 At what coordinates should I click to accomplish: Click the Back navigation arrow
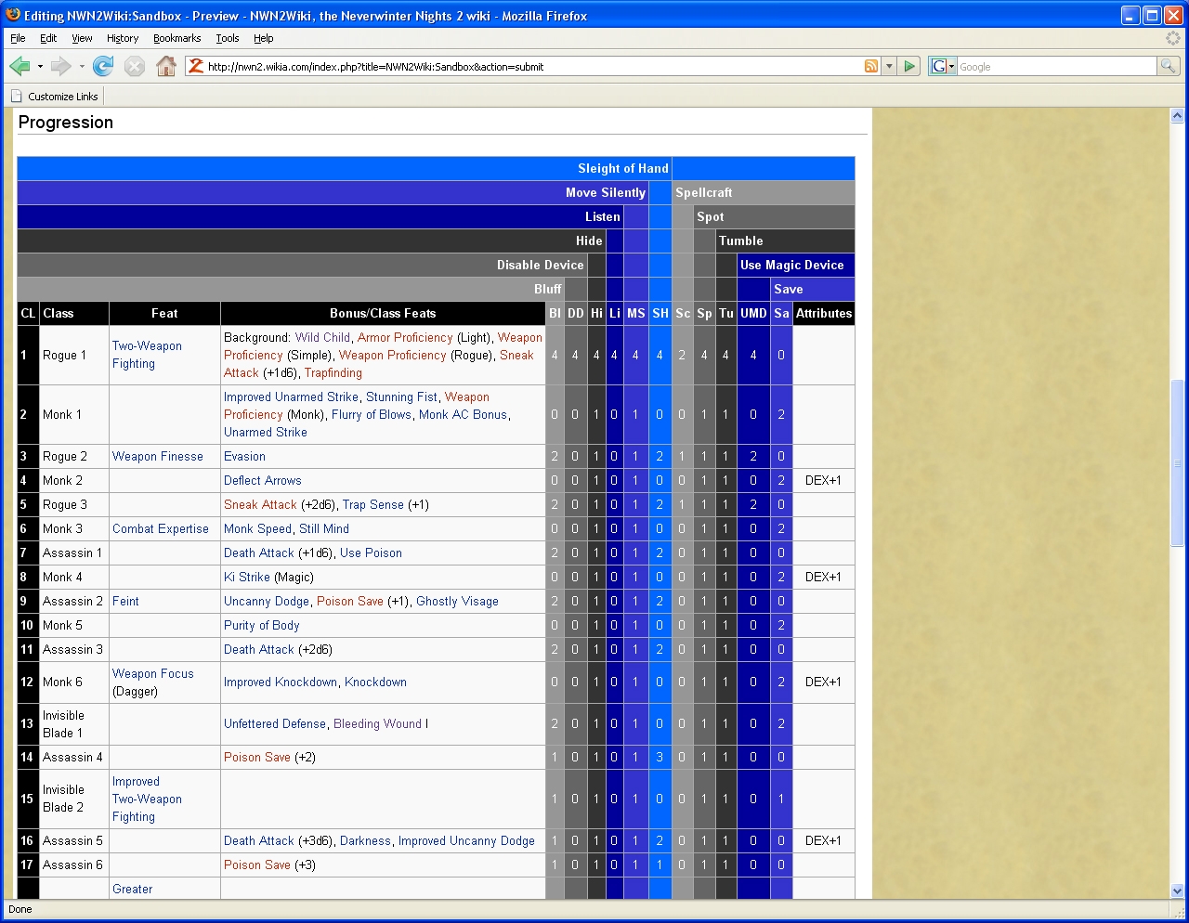click(x=20, y=66)
